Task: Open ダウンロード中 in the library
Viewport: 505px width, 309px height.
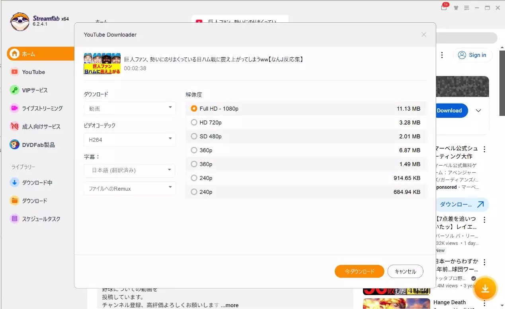Action: tap(37, 183)
